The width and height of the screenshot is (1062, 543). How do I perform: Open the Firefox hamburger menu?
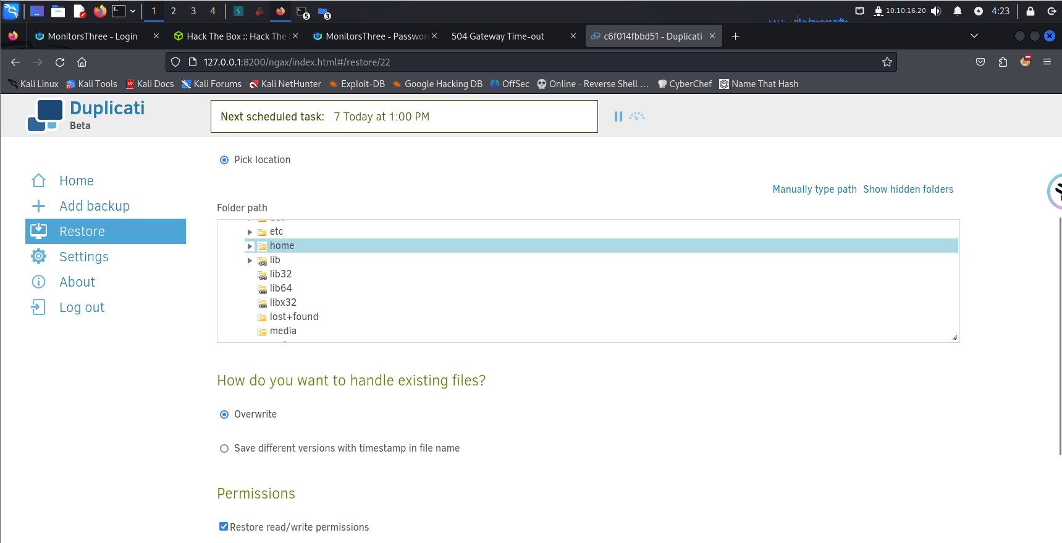(x=1047, y=62)
